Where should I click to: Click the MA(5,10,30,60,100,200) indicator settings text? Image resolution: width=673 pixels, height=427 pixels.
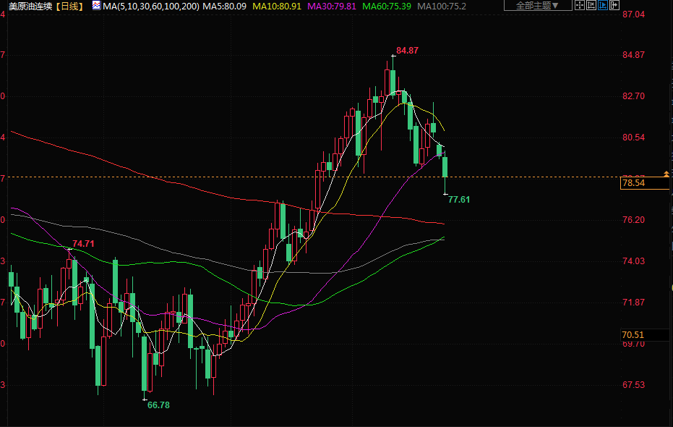(151, 6)
